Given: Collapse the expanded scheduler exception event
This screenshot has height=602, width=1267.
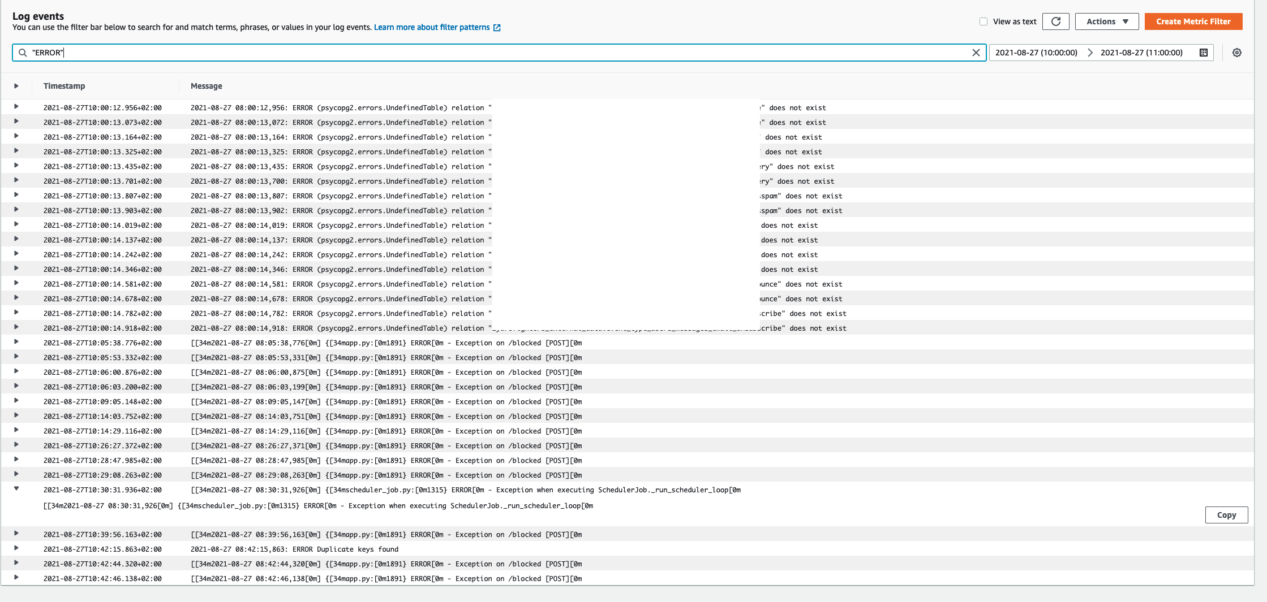Looking at the screenshot, I should point(16,490).
